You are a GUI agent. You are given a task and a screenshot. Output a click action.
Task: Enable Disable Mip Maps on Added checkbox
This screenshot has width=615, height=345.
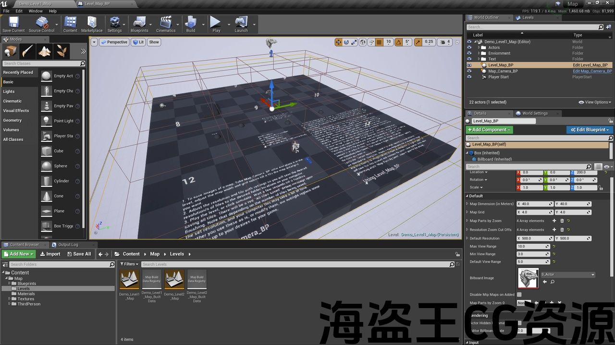(519, 295)
